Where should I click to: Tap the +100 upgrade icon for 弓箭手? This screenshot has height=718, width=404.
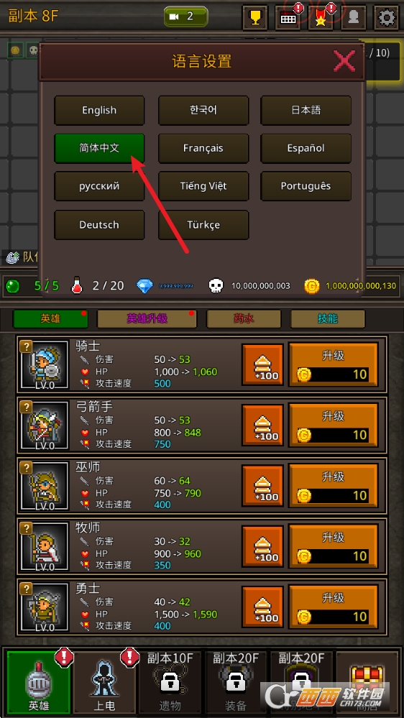point(262,426)
